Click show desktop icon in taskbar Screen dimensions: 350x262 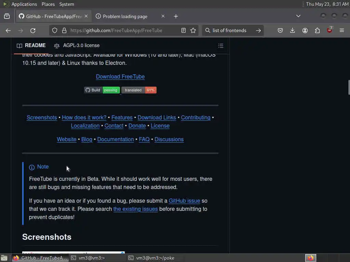tap(4, 258)
